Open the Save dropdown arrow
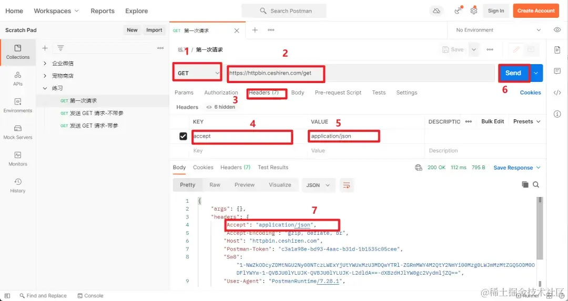Viewport: 568px width, 301px height. click(x=473, y=49)
